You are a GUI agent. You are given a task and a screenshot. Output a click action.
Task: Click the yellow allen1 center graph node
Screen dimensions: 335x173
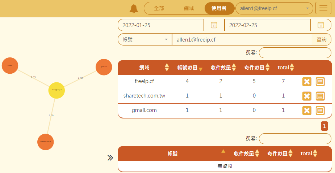(56, 90)
